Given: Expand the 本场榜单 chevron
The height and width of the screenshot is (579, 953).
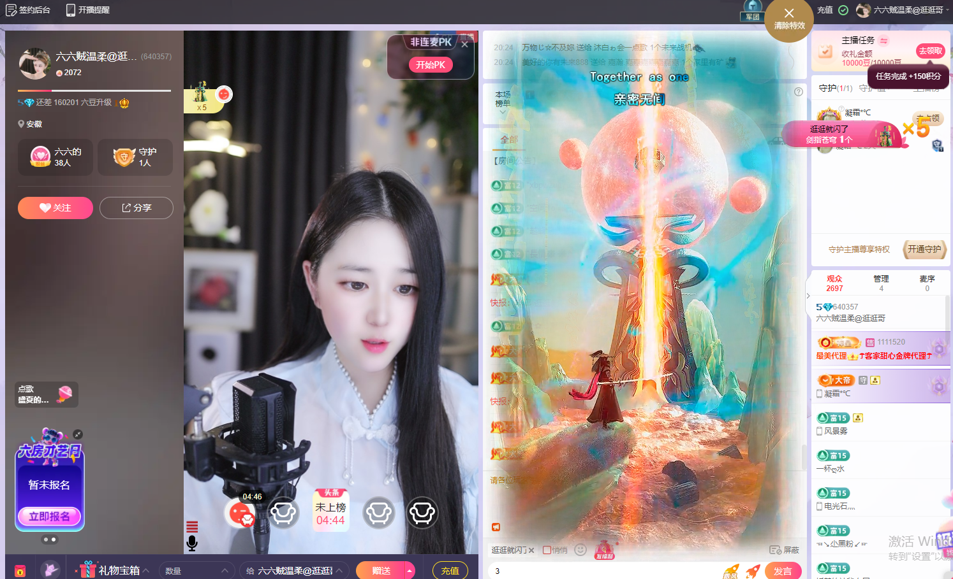Looking at the screenshot, I should coord(503,113).
